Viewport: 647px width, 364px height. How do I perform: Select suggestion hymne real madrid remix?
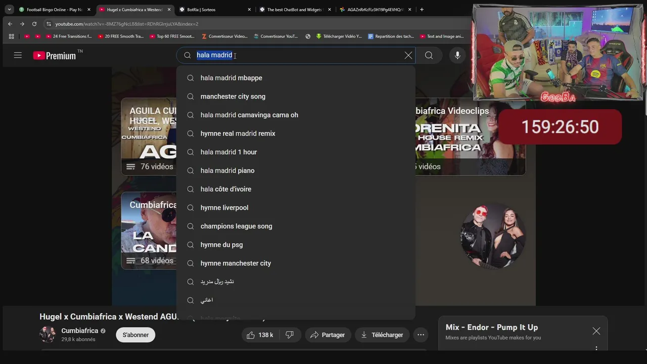click(x=296, y=133)
